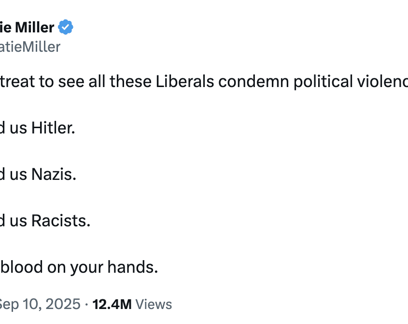408x324 pixels.
Task: Open the Miller display name profile
Action: pyautogui.click(x=27, y=28)
